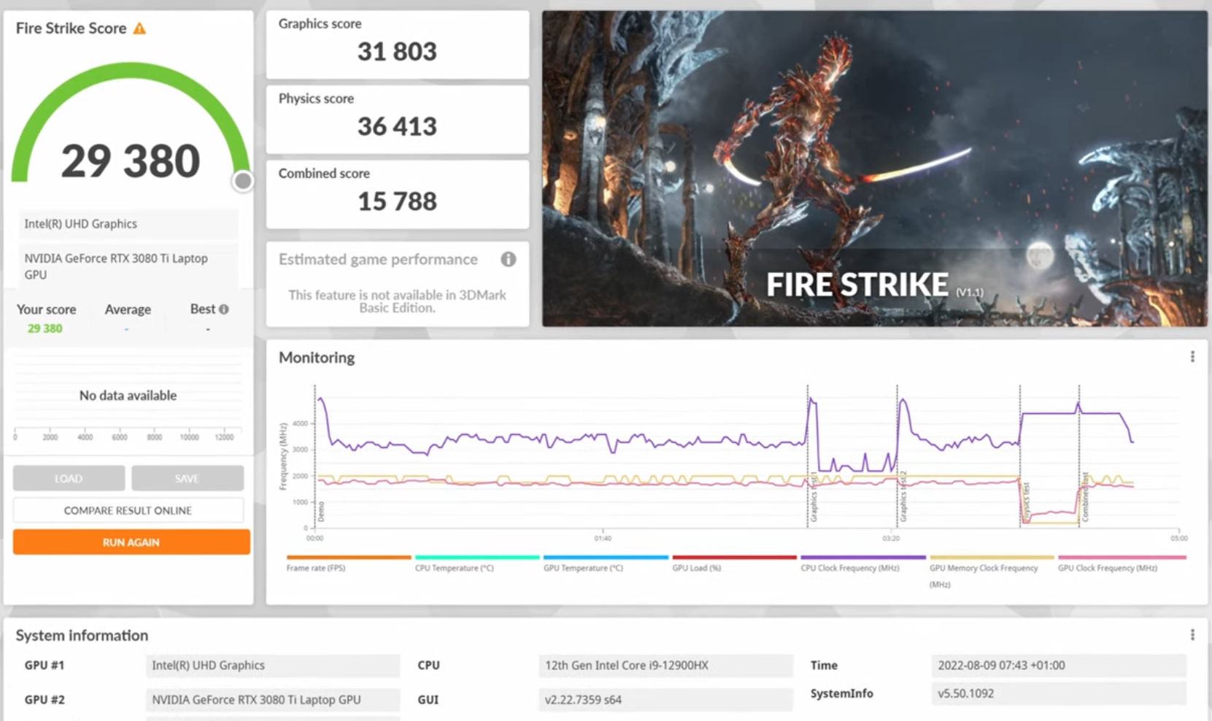Image resolution: width=1212 pixels, height=721 pixels.
Task: Click the Fire Strike banner image
Action: tap(874, 169)
